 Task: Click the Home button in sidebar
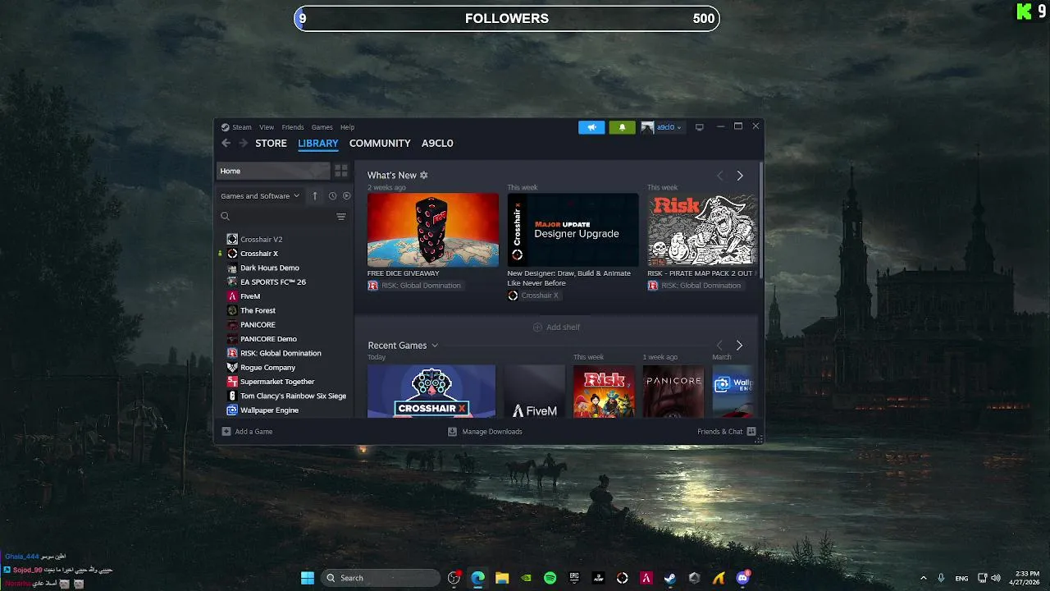pos(273,171)
